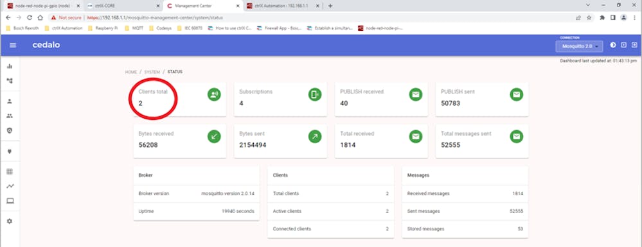
Task: Reload the page with refresh button
Action: point(30,17)
